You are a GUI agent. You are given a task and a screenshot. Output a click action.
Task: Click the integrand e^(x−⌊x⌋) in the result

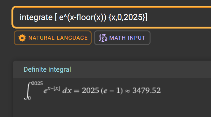click(52, 90)
